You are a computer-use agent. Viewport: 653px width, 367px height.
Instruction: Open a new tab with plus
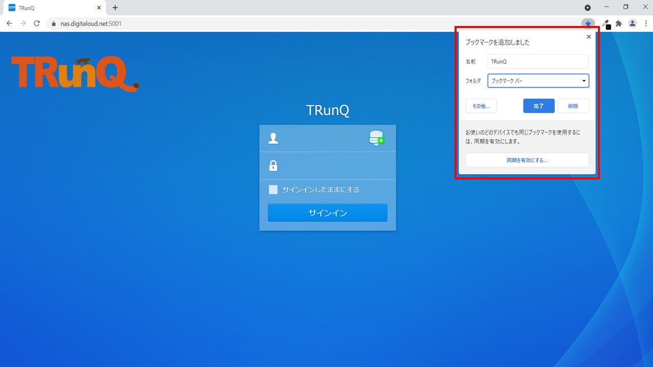click(x=115, y=8)
